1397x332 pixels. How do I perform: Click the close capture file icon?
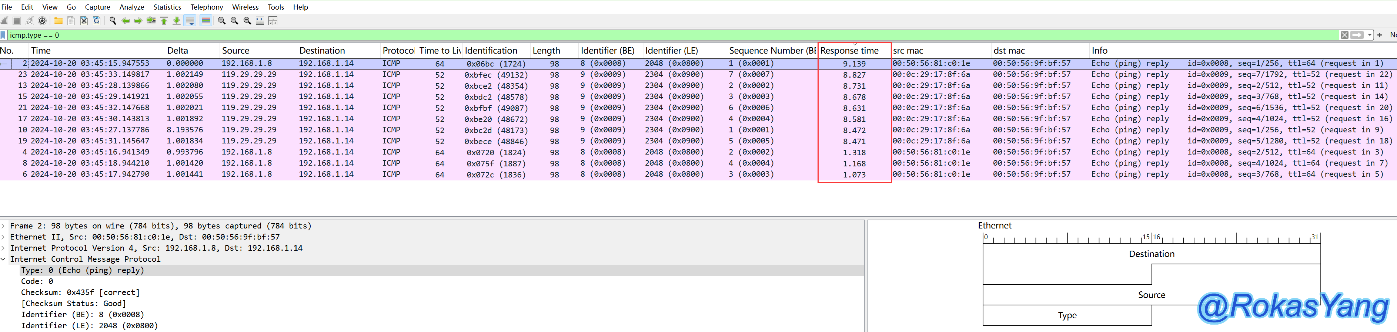pos(84,21)
